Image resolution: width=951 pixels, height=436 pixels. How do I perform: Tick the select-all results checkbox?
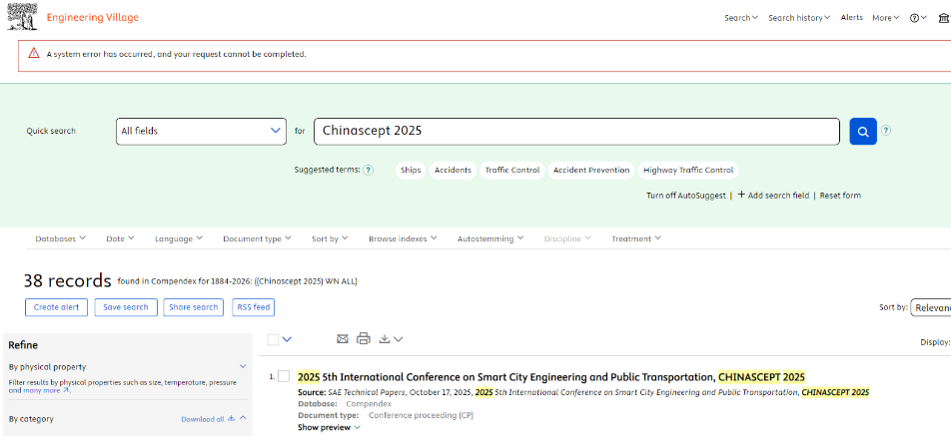273,339
